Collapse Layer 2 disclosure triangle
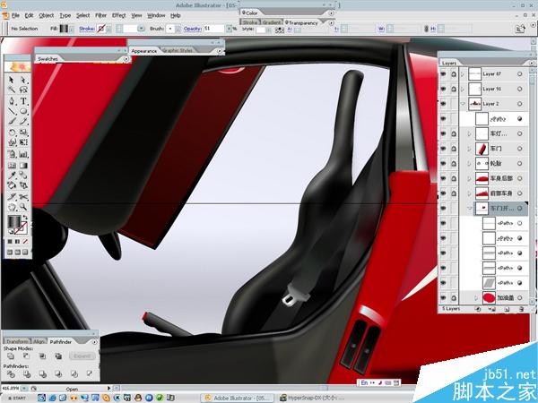Viewport: 538px width, 403px height. click(x=463, y=104)
